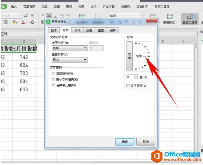
Task: Expand the border style dropdown arrow
Action: click(9, 23)
